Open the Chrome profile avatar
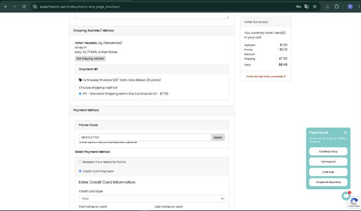 [x=350, y=7]
